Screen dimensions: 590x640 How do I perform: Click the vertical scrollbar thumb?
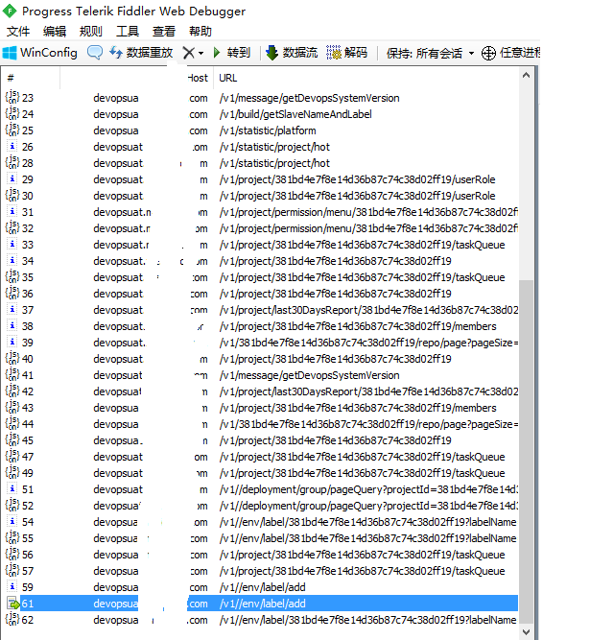click(527, 452)
